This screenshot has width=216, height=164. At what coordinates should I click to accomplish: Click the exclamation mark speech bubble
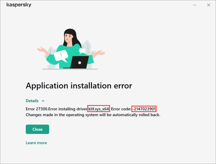pos(61,55)
